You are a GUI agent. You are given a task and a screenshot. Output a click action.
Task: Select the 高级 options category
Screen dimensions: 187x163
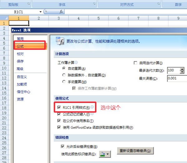[x=20, y=69]
